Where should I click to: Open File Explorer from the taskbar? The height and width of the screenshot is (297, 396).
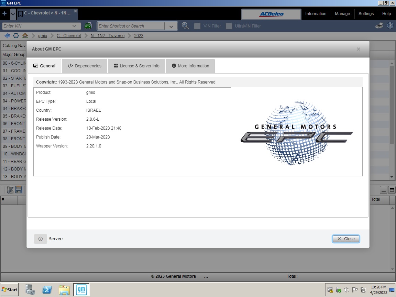[64, 290]
